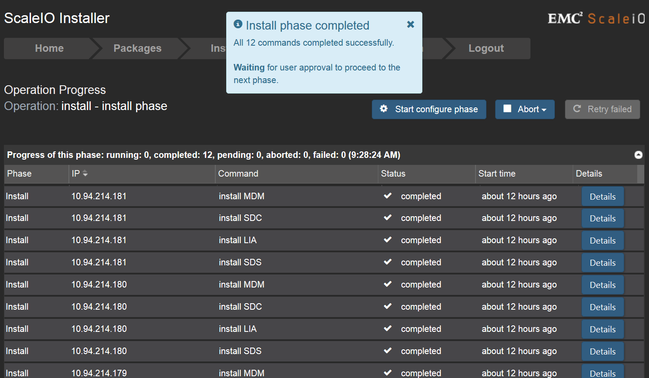This screenshot has height=378, width=649.
Task: Close the Install phase completed notification
Action: coord(411,24)
